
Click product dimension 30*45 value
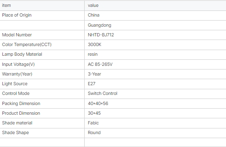[94, 113]
